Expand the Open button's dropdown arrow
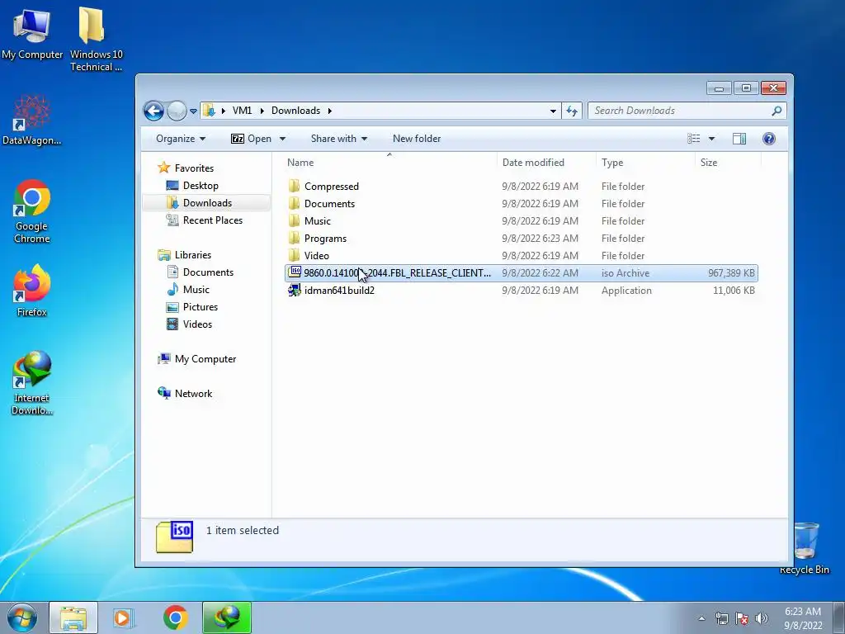Viewport: 845px width, 634px height. click(282, 139)
